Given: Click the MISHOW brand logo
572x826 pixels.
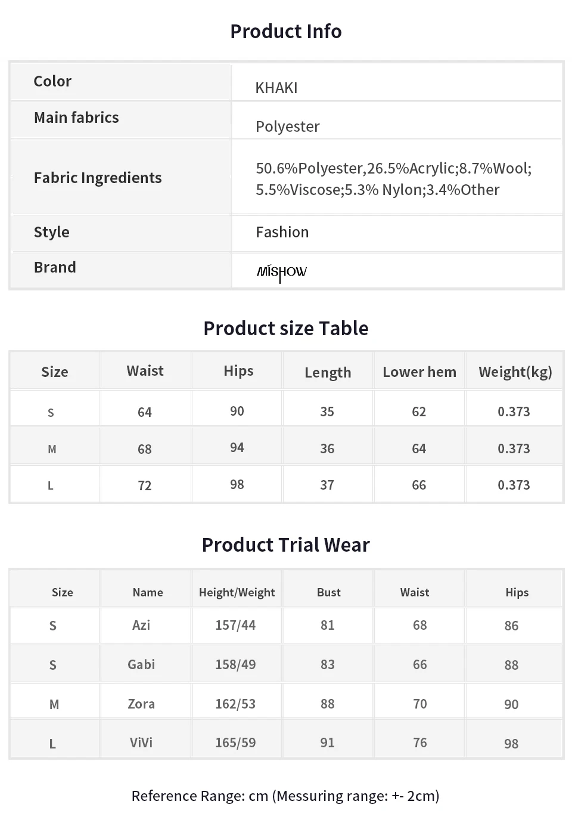Looking at the screenshot, I should pyautogui.click(x=281, y=272).
